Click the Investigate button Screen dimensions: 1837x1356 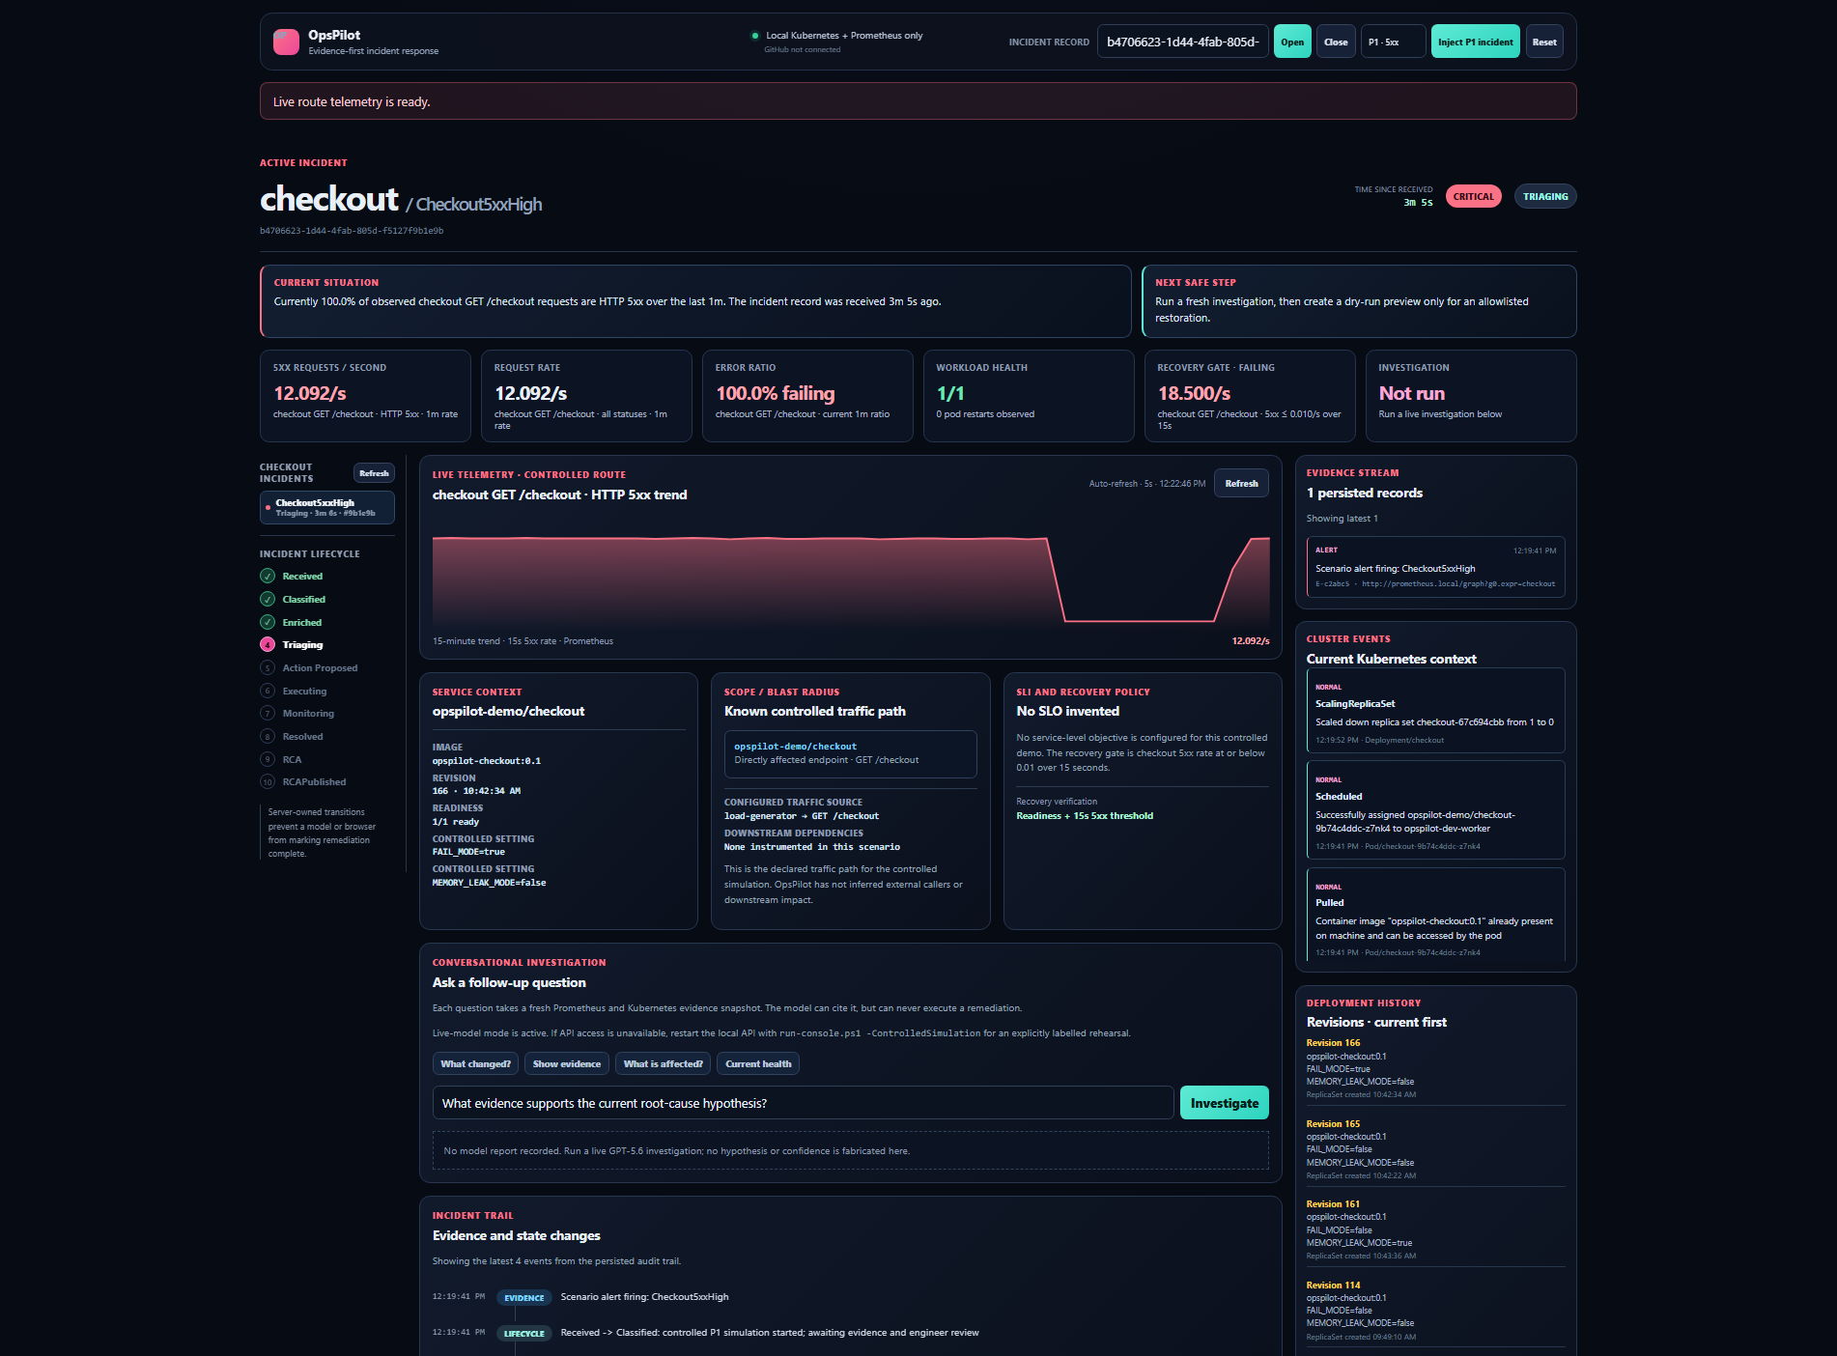1224,1103
